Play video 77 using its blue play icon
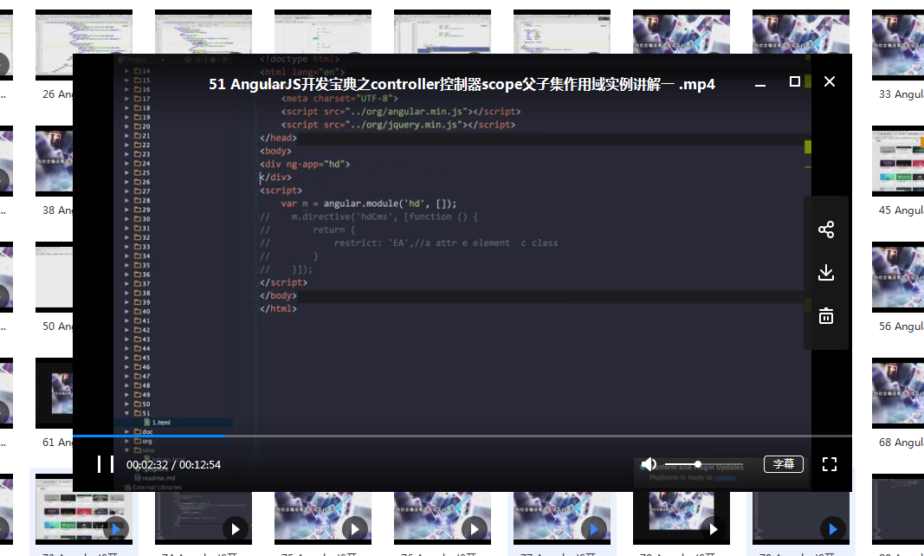This screenshot has height=556, width=924. (594, 529)
